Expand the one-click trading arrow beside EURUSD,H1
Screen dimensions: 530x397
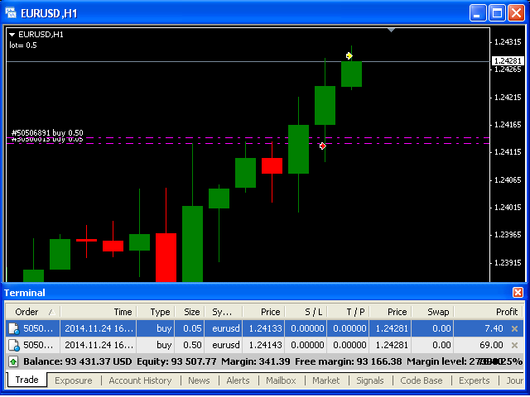click(x=12, y=35)
